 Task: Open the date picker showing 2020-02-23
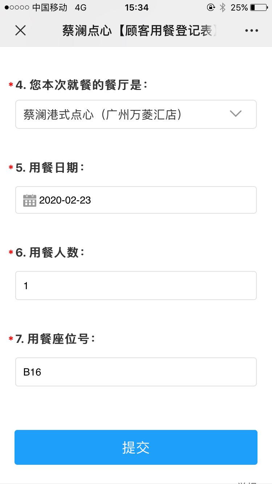tap(141, 200)
